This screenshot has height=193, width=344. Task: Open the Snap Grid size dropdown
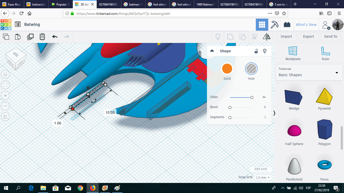pos(263,177)
